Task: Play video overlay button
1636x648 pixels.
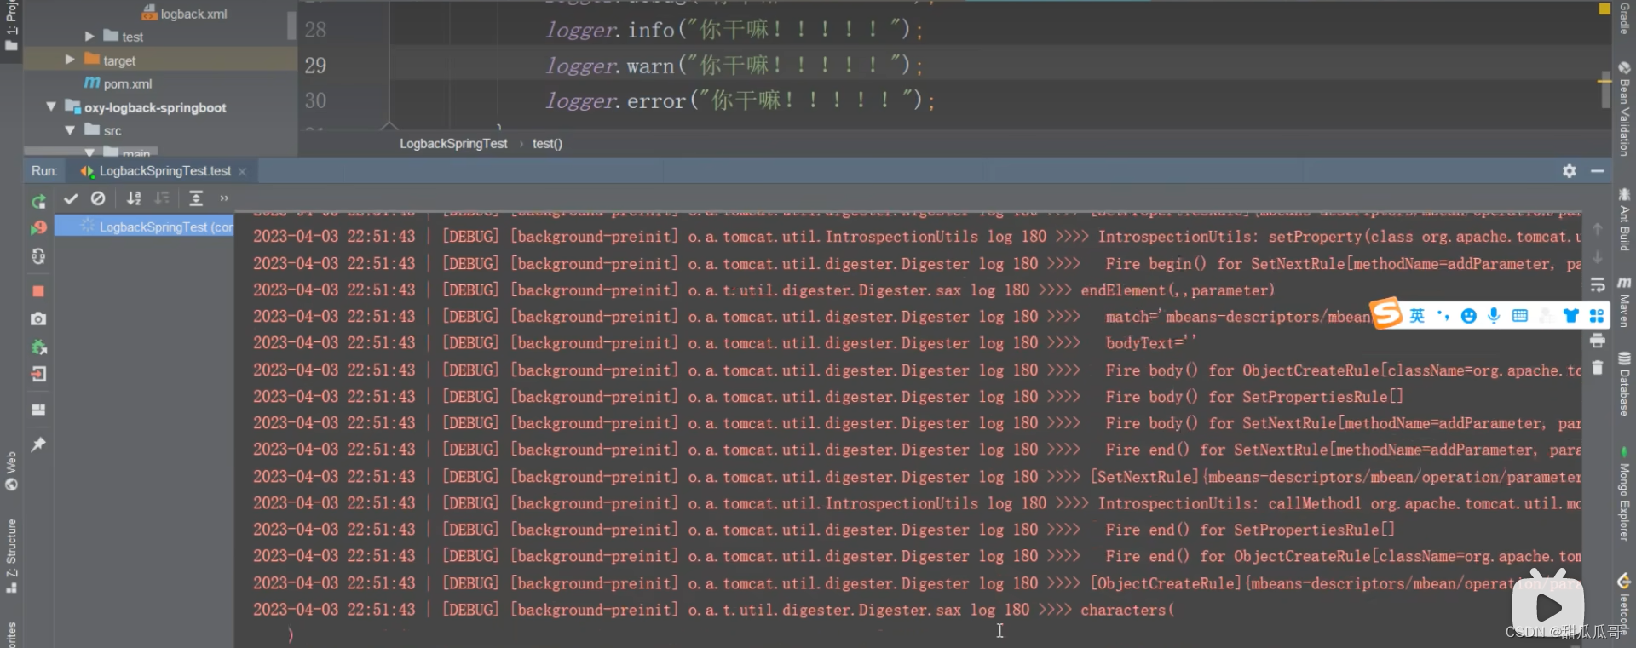Action: [x=1547, y=608]
